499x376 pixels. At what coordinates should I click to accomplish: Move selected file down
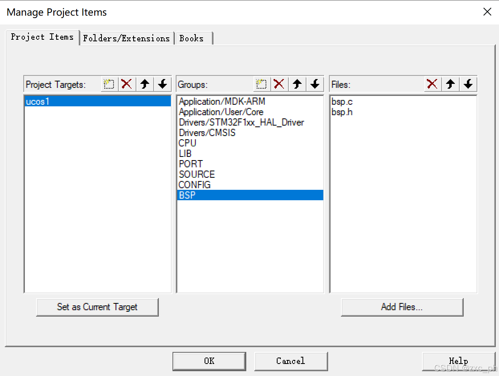(468, 84)
